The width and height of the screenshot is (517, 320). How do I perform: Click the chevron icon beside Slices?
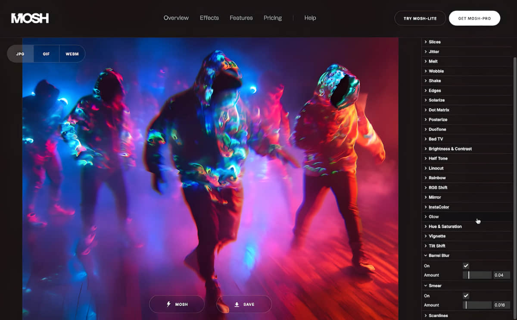click(x=426, y=42)
